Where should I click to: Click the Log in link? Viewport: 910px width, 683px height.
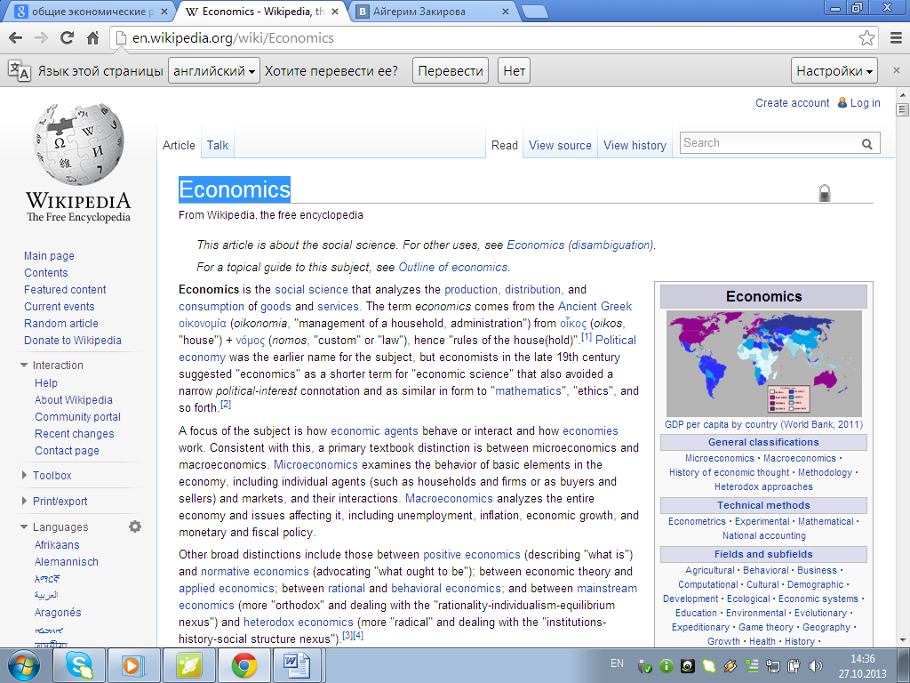pos(865,103)
